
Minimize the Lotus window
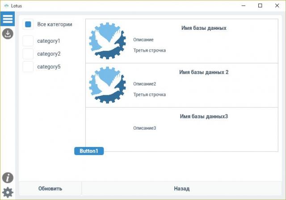(243, 6)
